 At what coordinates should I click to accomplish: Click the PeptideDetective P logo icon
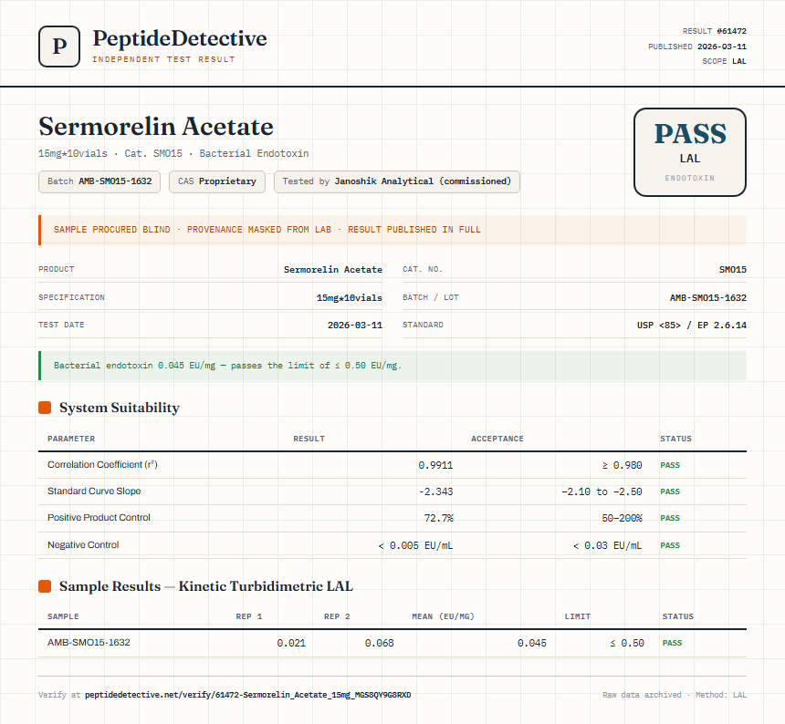click(59, 47)
